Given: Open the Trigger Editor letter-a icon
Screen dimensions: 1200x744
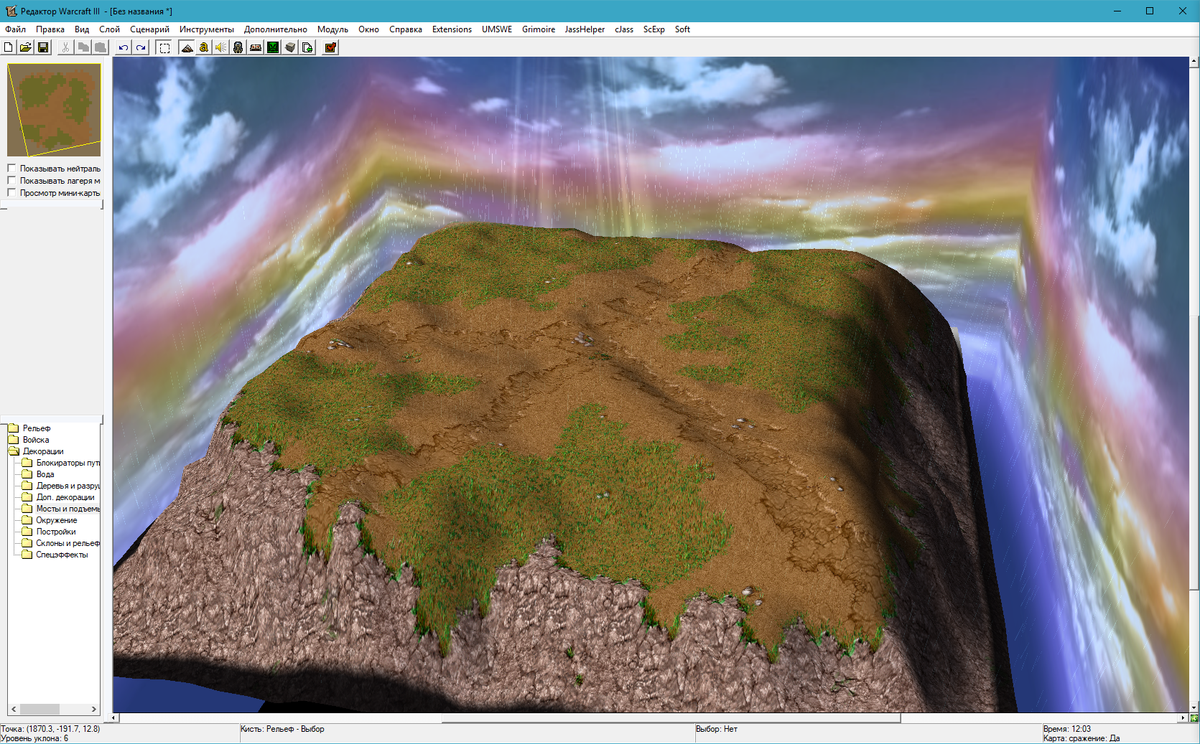Looking at the screenshot, I should pyautogui.click(x=204, y=47).
